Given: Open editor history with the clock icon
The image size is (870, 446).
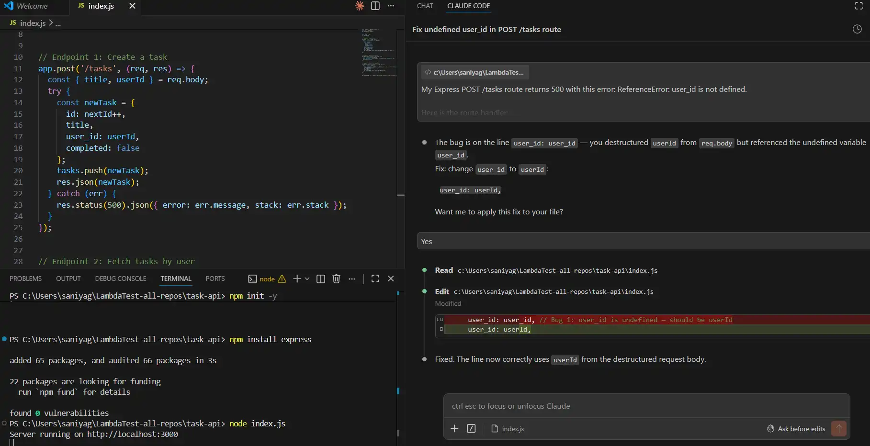Looking at the screenshot, I should (857, 29).
